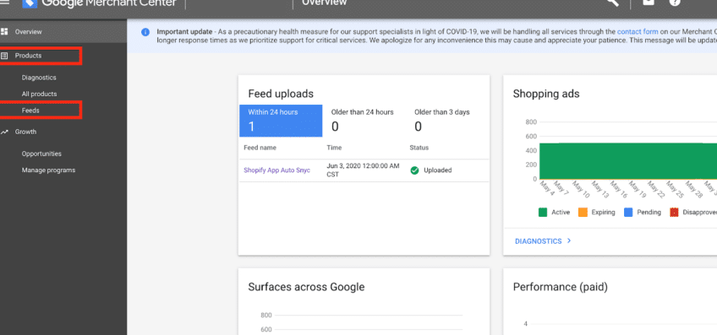The height and width of the screenshot is (335, 717).
Task: Open Diagnostics under Products
Action: (x=39, y=78)
